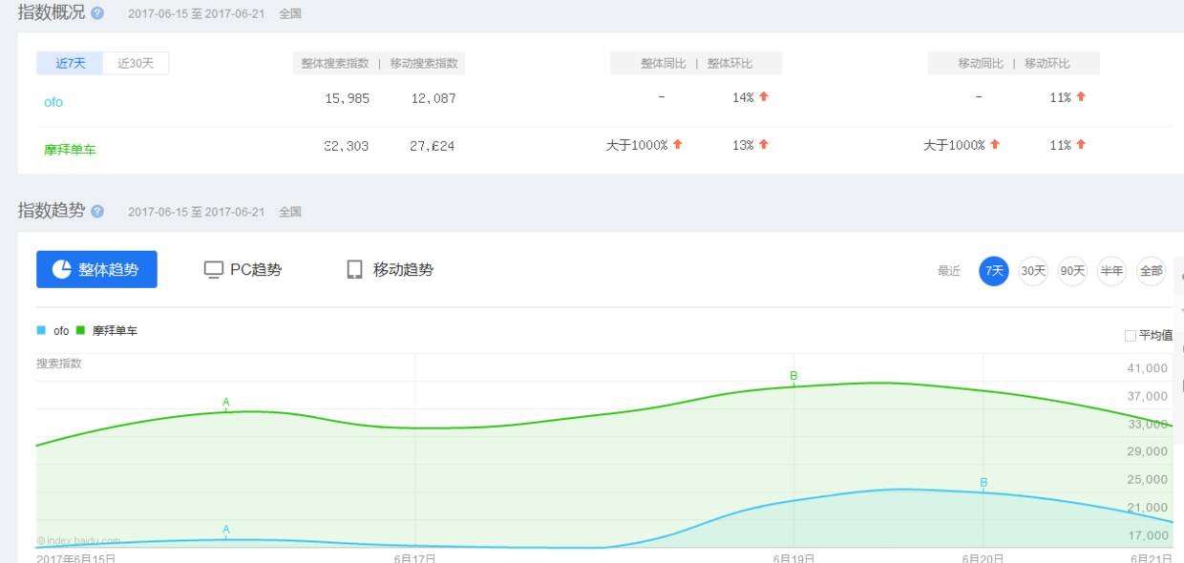Click marker B on the green 摩拜单车 line
This screenshot has height=563, width=1184.
[793, 377]
